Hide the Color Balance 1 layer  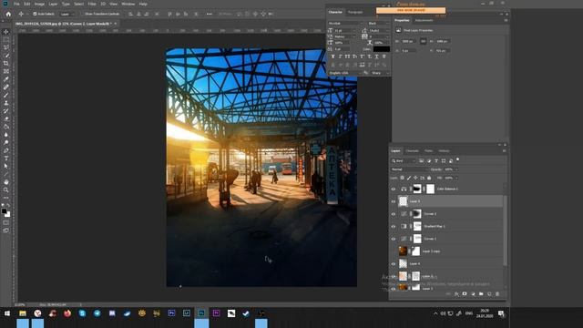pos(394,189)
